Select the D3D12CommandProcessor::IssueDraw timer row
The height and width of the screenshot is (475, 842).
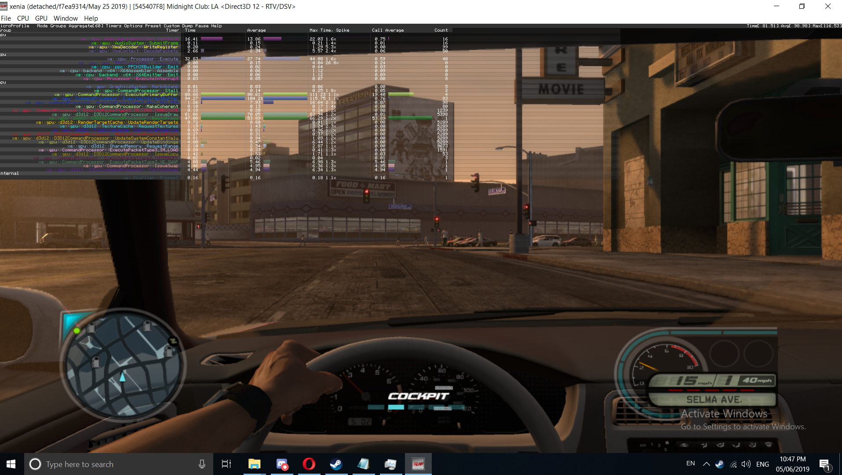(115, 114)
